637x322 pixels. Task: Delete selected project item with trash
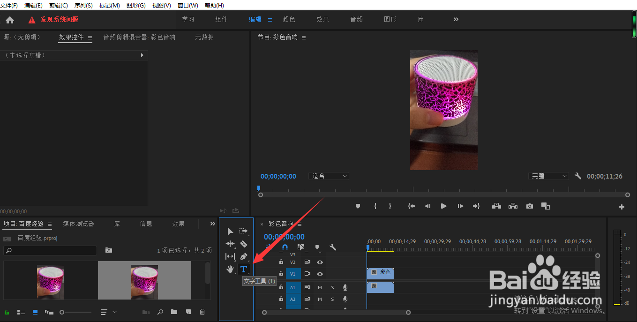pyautogui.click(x=202, y=312)
